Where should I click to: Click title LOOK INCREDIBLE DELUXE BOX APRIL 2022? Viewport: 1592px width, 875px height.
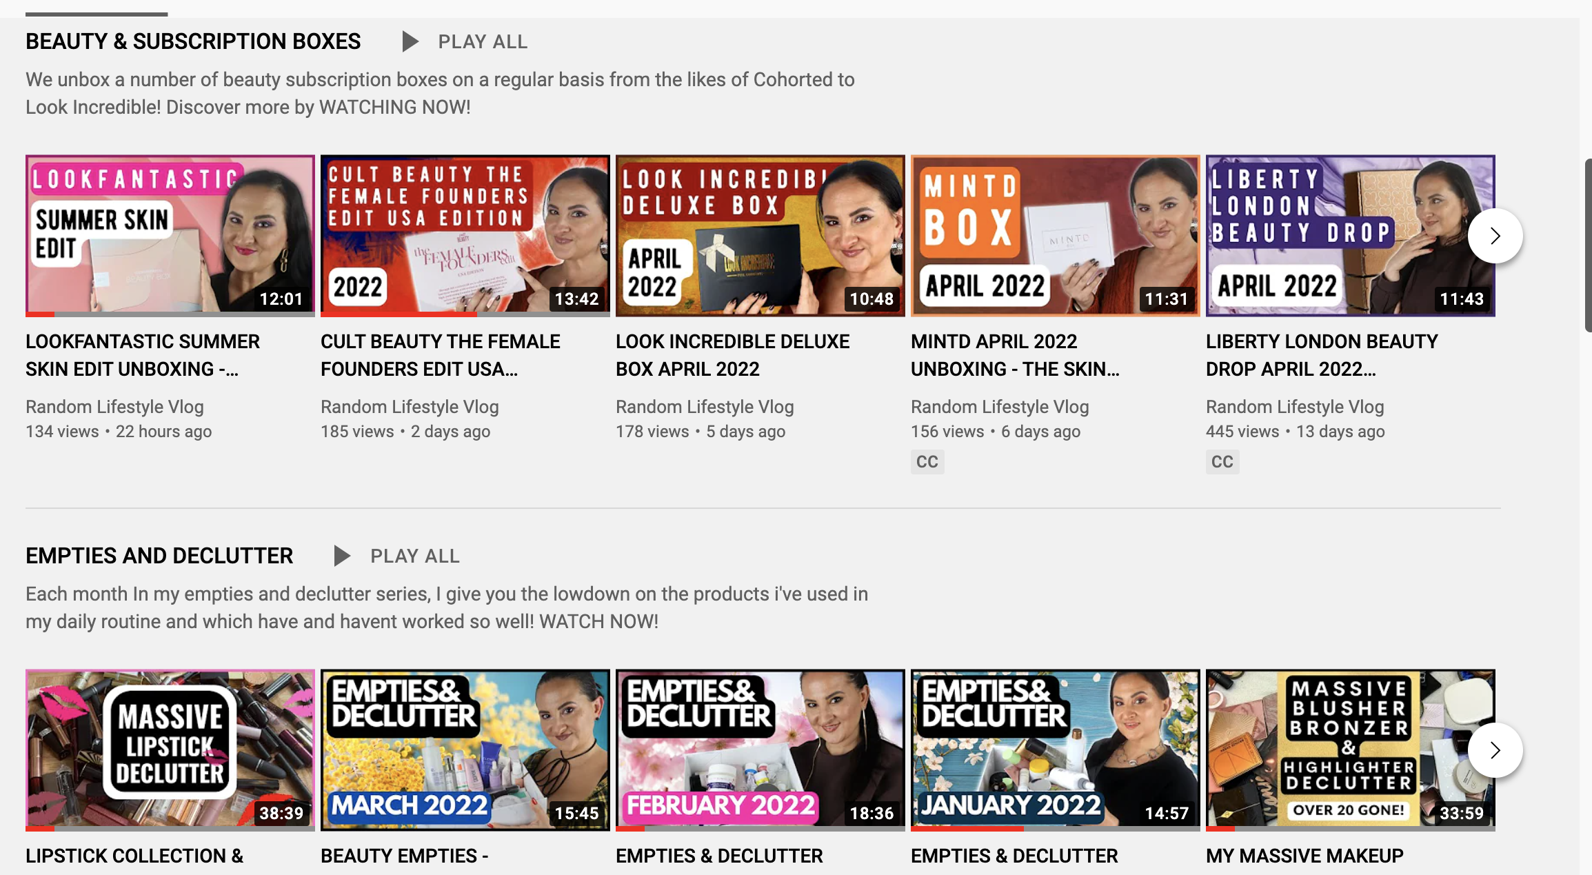click(733, 355)
